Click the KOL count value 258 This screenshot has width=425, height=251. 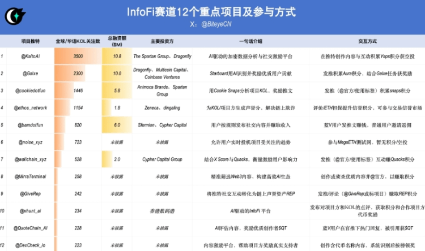click(78, 176)
